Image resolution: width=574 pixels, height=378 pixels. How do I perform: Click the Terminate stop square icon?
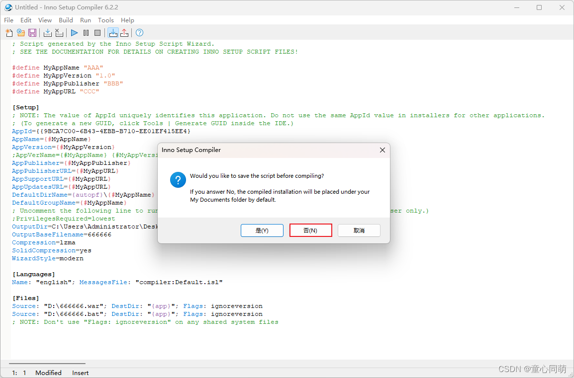(x=97, y=33)
